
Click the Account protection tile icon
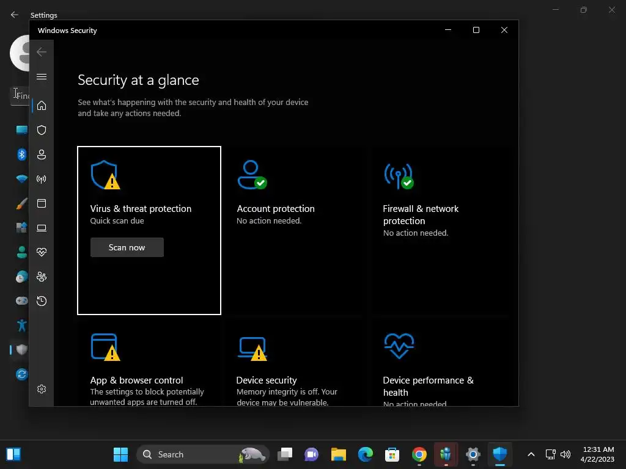[x=252, y=175]
